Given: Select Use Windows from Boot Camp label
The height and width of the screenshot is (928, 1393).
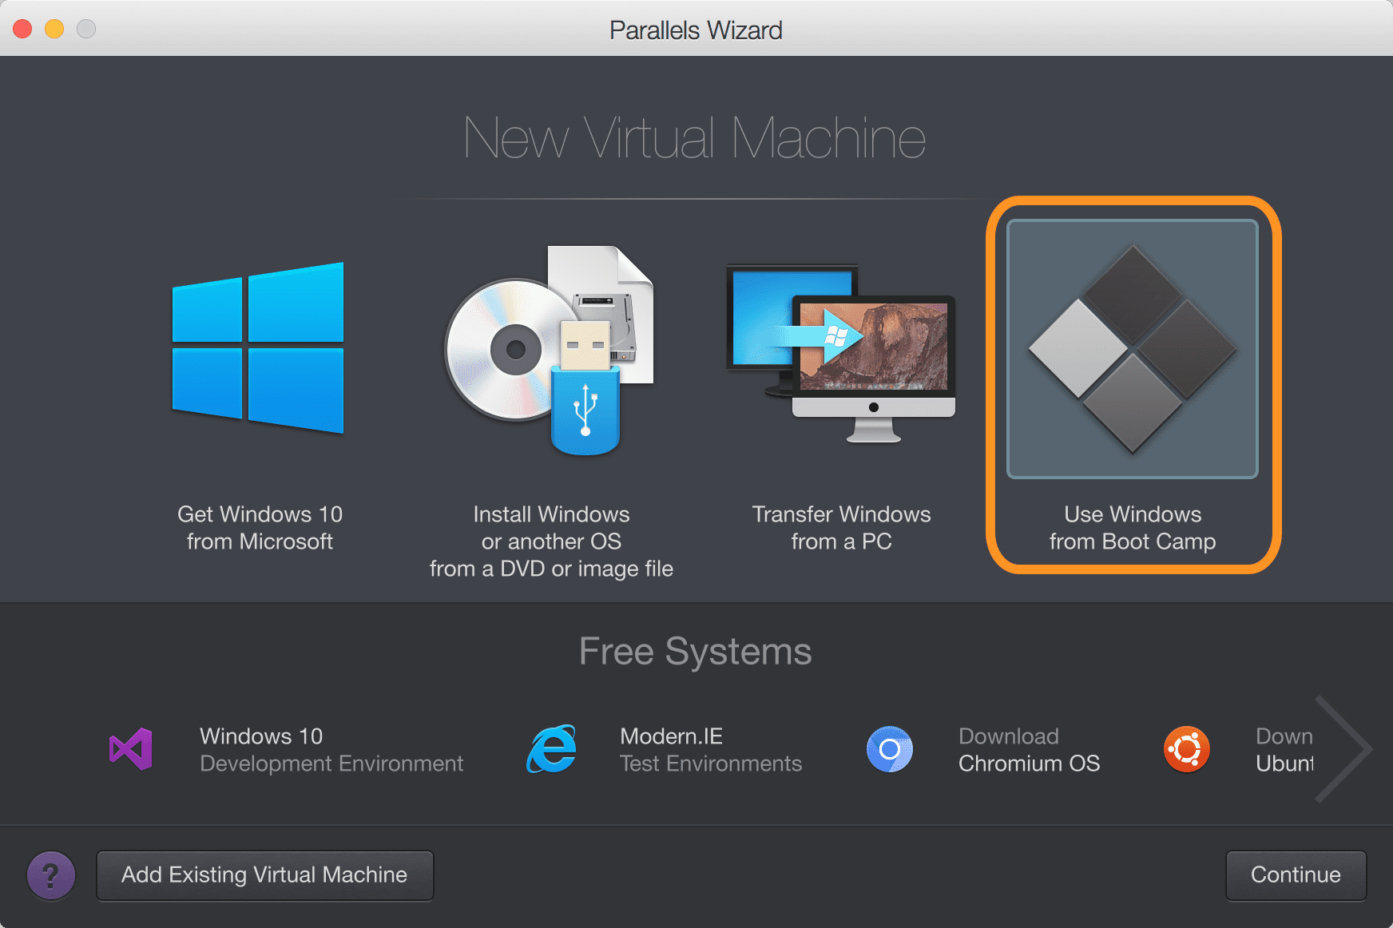Looking at the screenshot, I should 1133,528.
